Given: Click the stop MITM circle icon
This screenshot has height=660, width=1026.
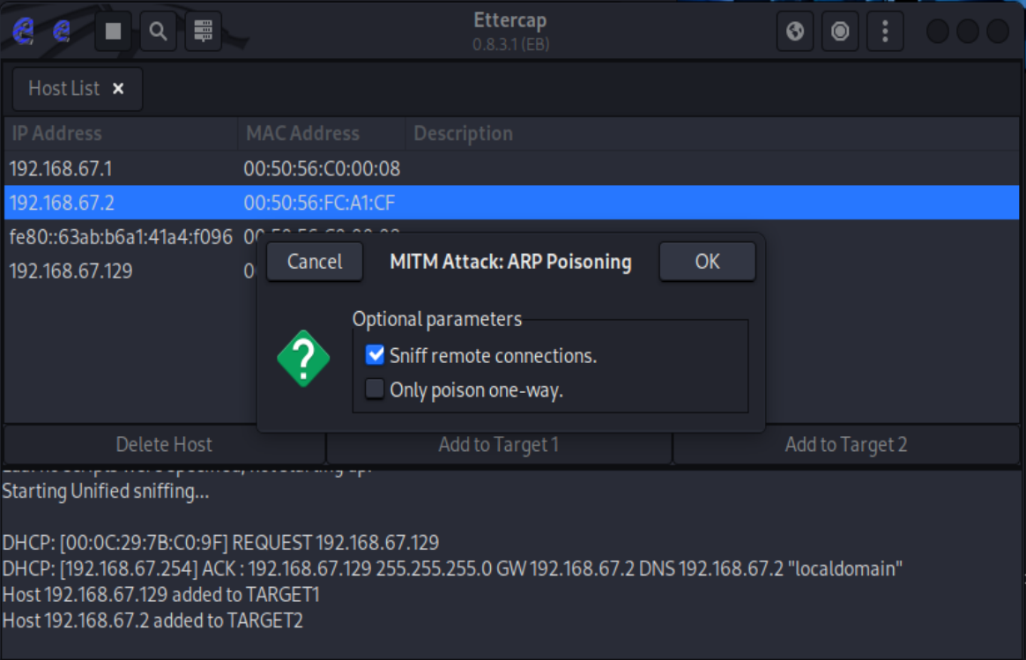Looking at the screenshot, I should (x=840, y=32).
